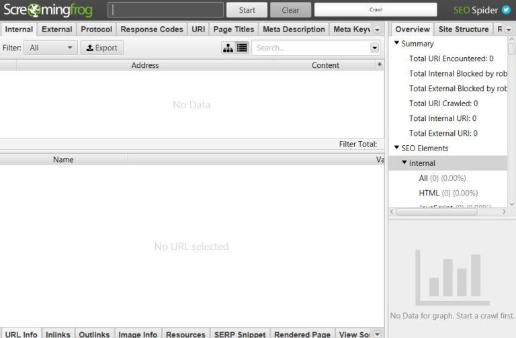Image resolution: width=516 pixels, height=338 pixels.
Task: Open the SERP Snippet bottom tab
Action: 240,334
